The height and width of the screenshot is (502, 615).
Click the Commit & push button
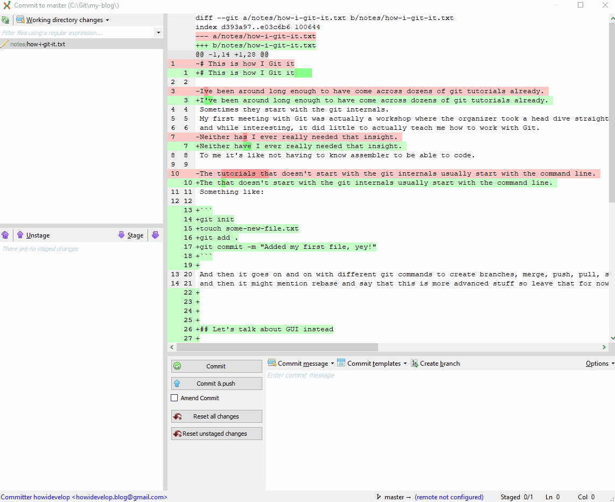tap(216, 383)
